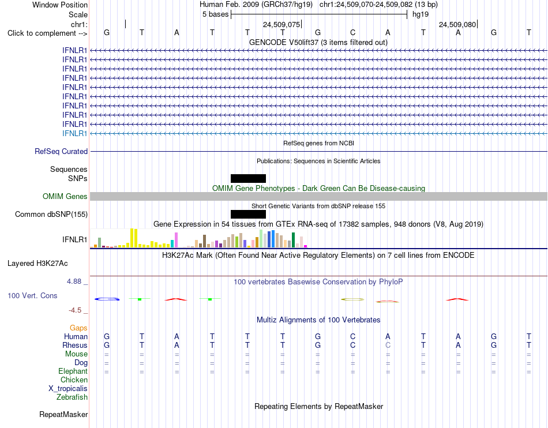Click the Layered H3K27Ac label
548x428 pixels.
[37, 264]
